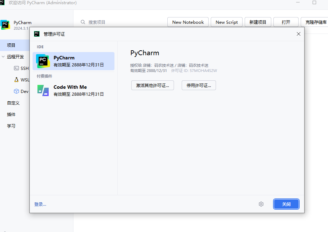
Task: Click the PyCharm logo in license list
Action: coord(43,61)
